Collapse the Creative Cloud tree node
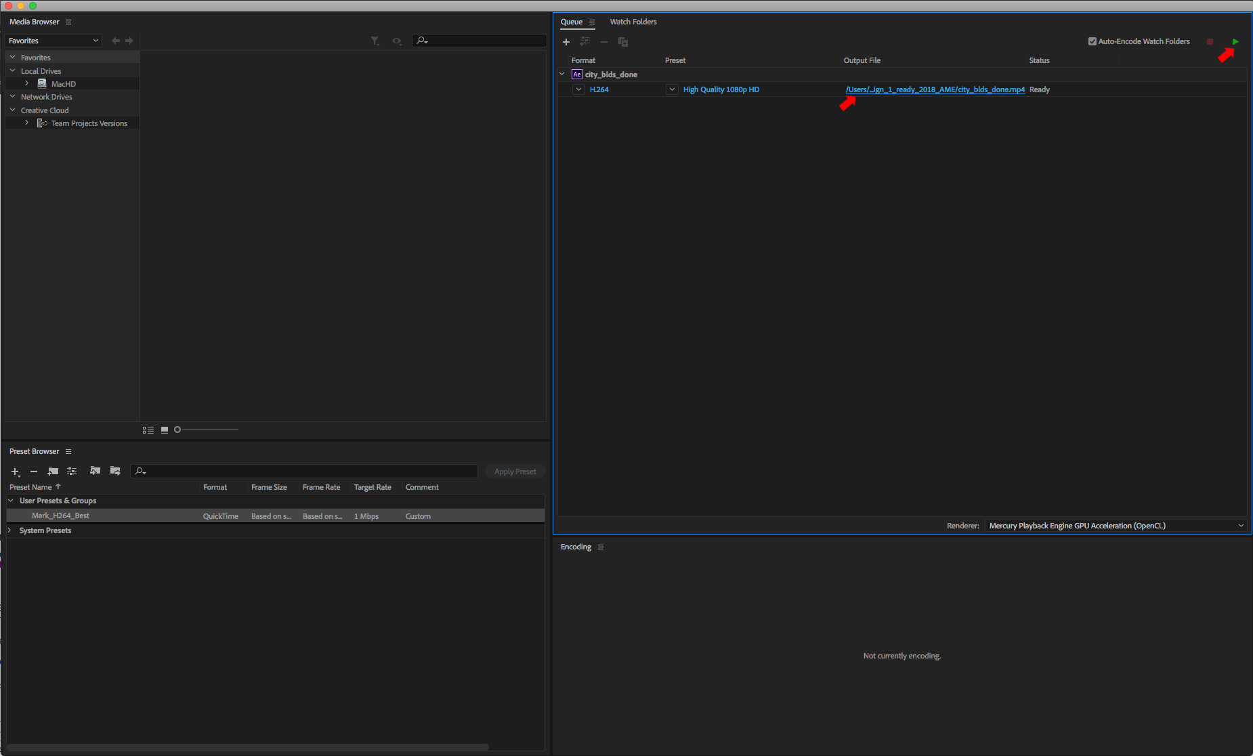The height and width of the screenshot is (756, 1253). click(x=12, y=110)
